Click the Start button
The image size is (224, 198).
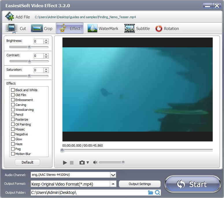(193, 184)
